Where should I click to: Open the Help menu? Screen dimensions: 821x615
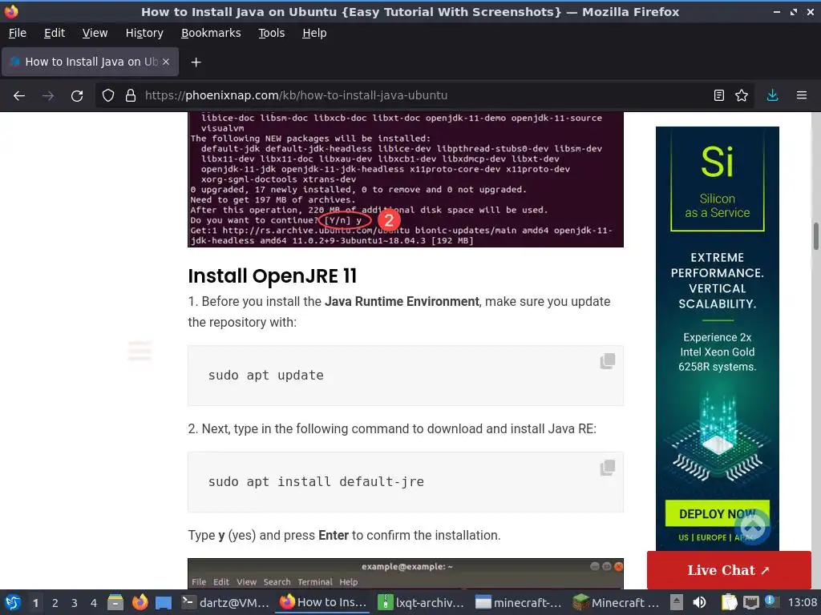click(x=314, y=33)
